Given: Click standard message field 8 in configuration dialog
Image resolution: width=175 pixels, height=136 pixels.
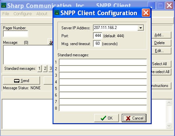Looking at the screenshot, I should [103, 108].
